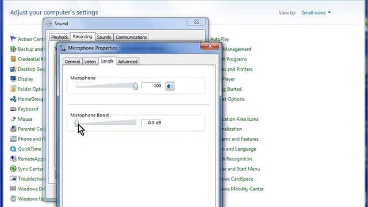Open the Display monitor icon
Image resolution: width=368 pixels, height=207 pixels.
tap(13, 79)
